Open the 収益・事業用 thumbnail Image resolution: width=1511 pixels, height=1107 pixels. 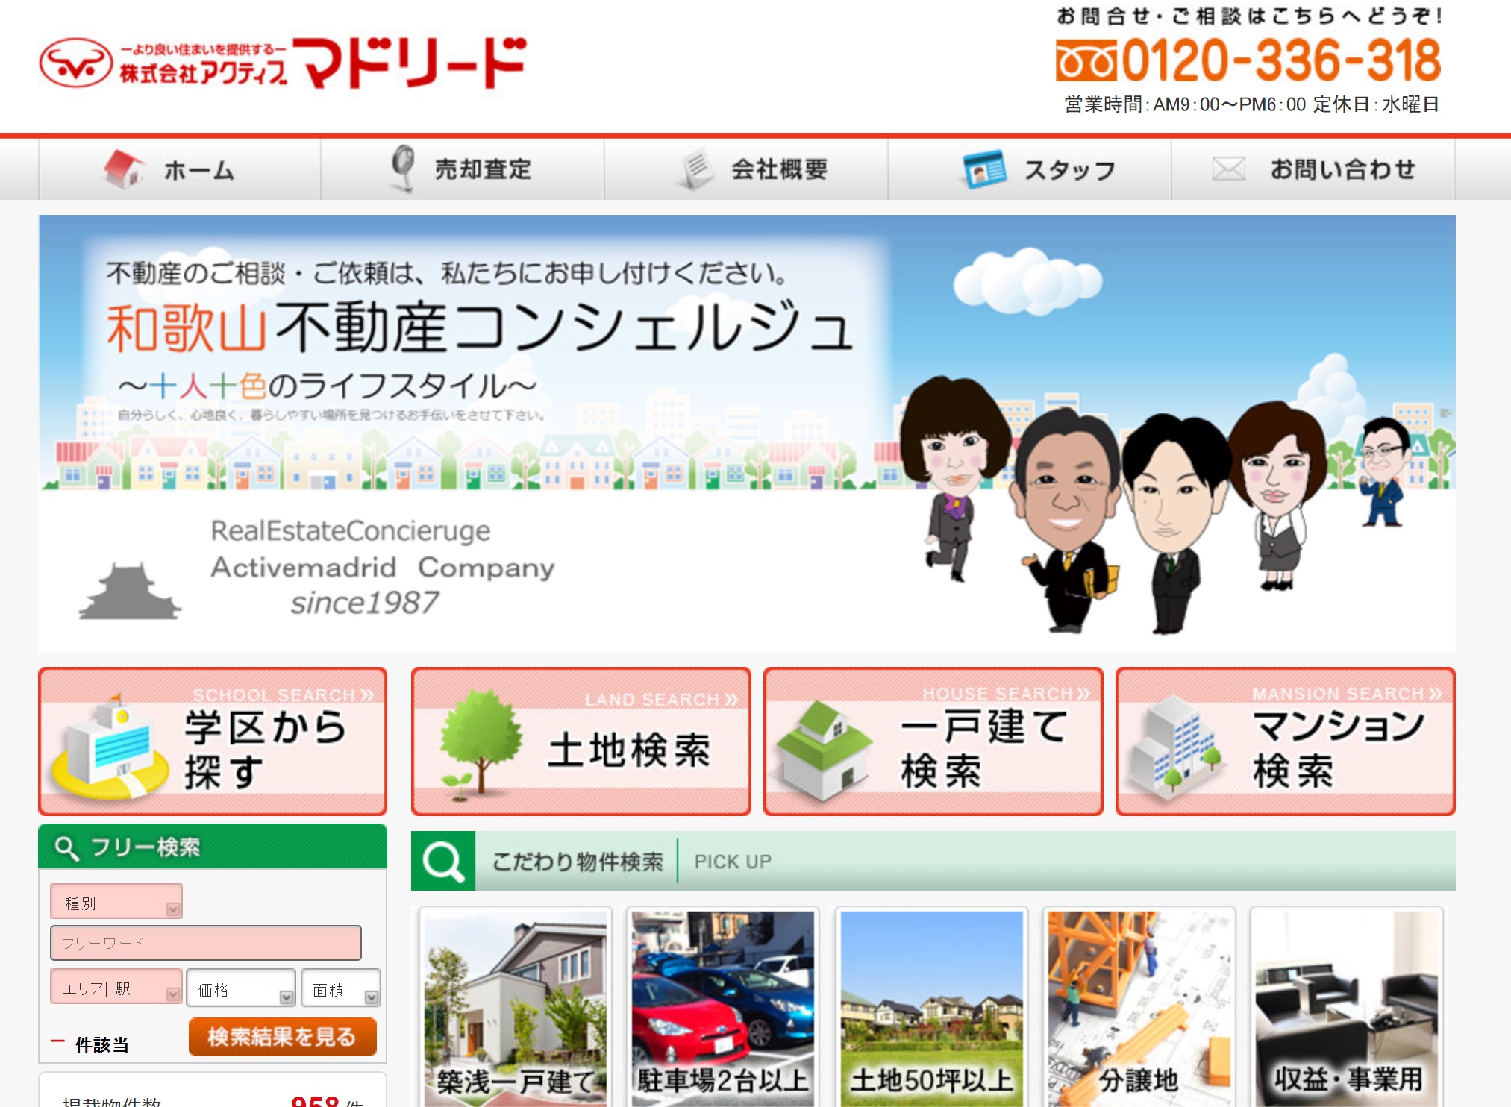pos(1347,1006)
